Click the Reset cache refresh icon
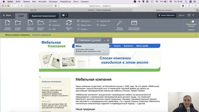This screenshot has width=199, height=112. pos(69,23)
